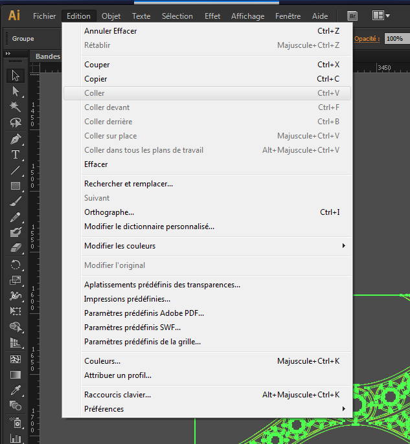Click the Illustrator Ai logo
This screenshot has width=410, height=444.
click(x=14, y=16)
